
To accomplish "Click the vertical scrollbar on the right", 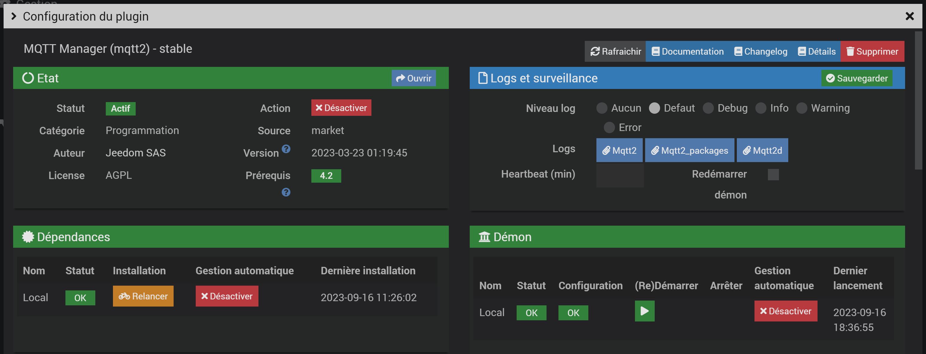I will click(x=918, y=101).
